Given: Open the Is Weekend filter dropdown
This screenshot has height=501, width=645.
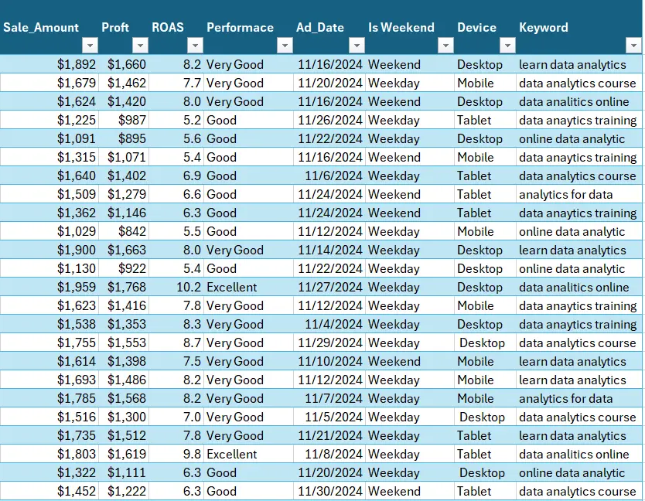Looking at the screenshot, I should 445,45.
